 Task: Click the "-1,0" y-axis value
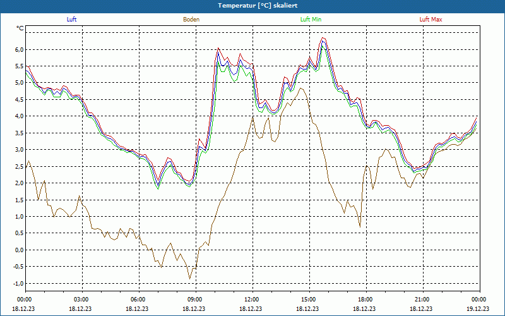(x=19, y=283)
